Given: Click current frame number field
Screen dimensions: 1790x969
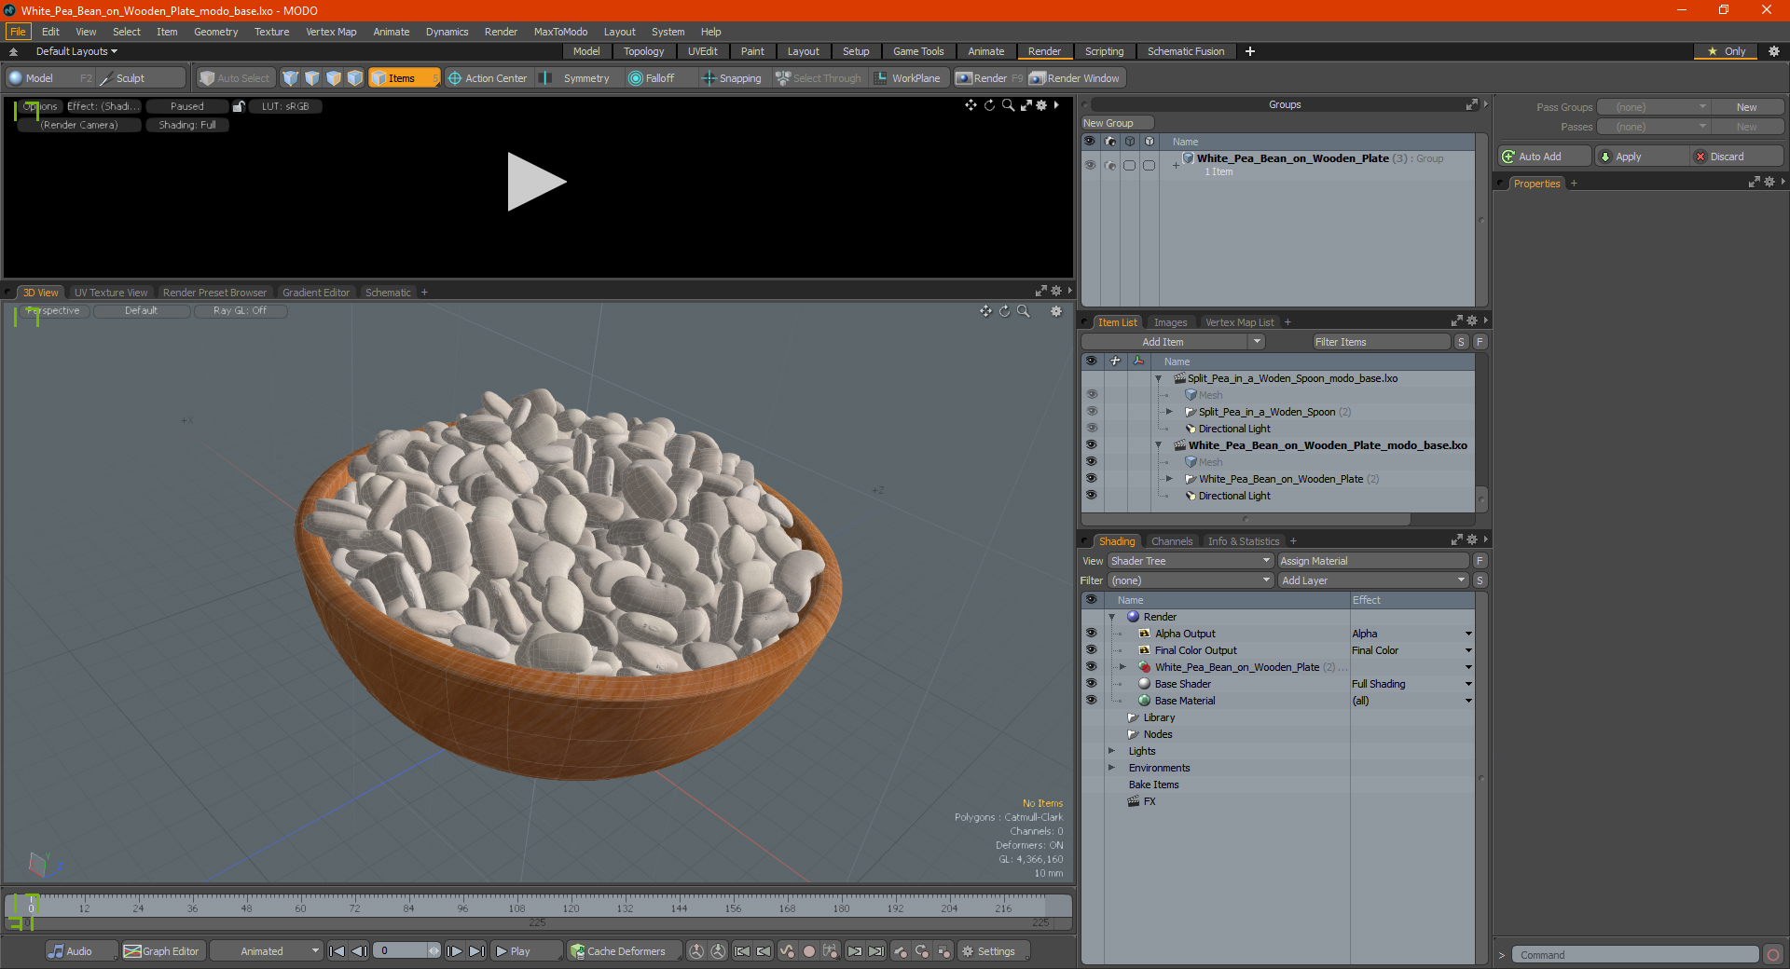Looking at the screenshot, I should [x=402, y=951].
